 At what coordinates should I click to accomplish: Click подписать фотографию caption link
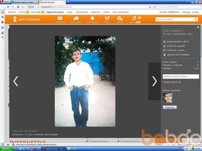[25, 131]
